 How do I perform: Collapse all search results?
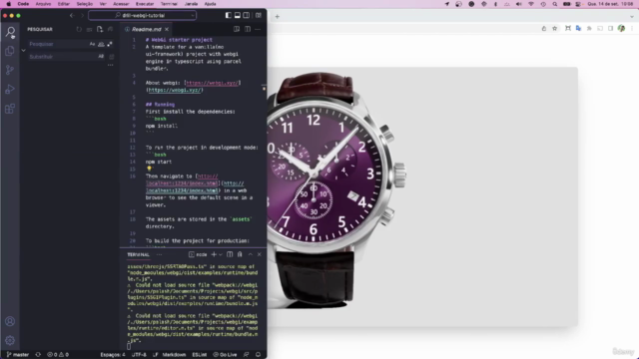[110, 29]
